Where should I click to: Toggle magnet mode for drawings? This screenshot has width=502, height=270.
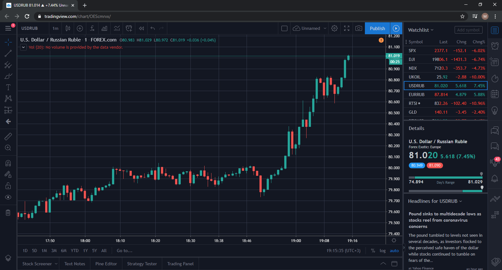tap(8, 163)
